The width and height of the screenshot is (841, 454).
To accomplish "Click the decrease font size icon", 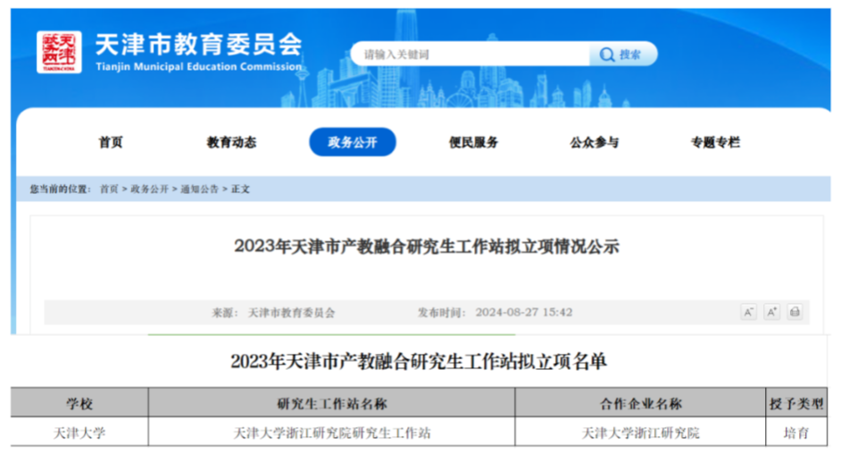I will coord(748,312).
